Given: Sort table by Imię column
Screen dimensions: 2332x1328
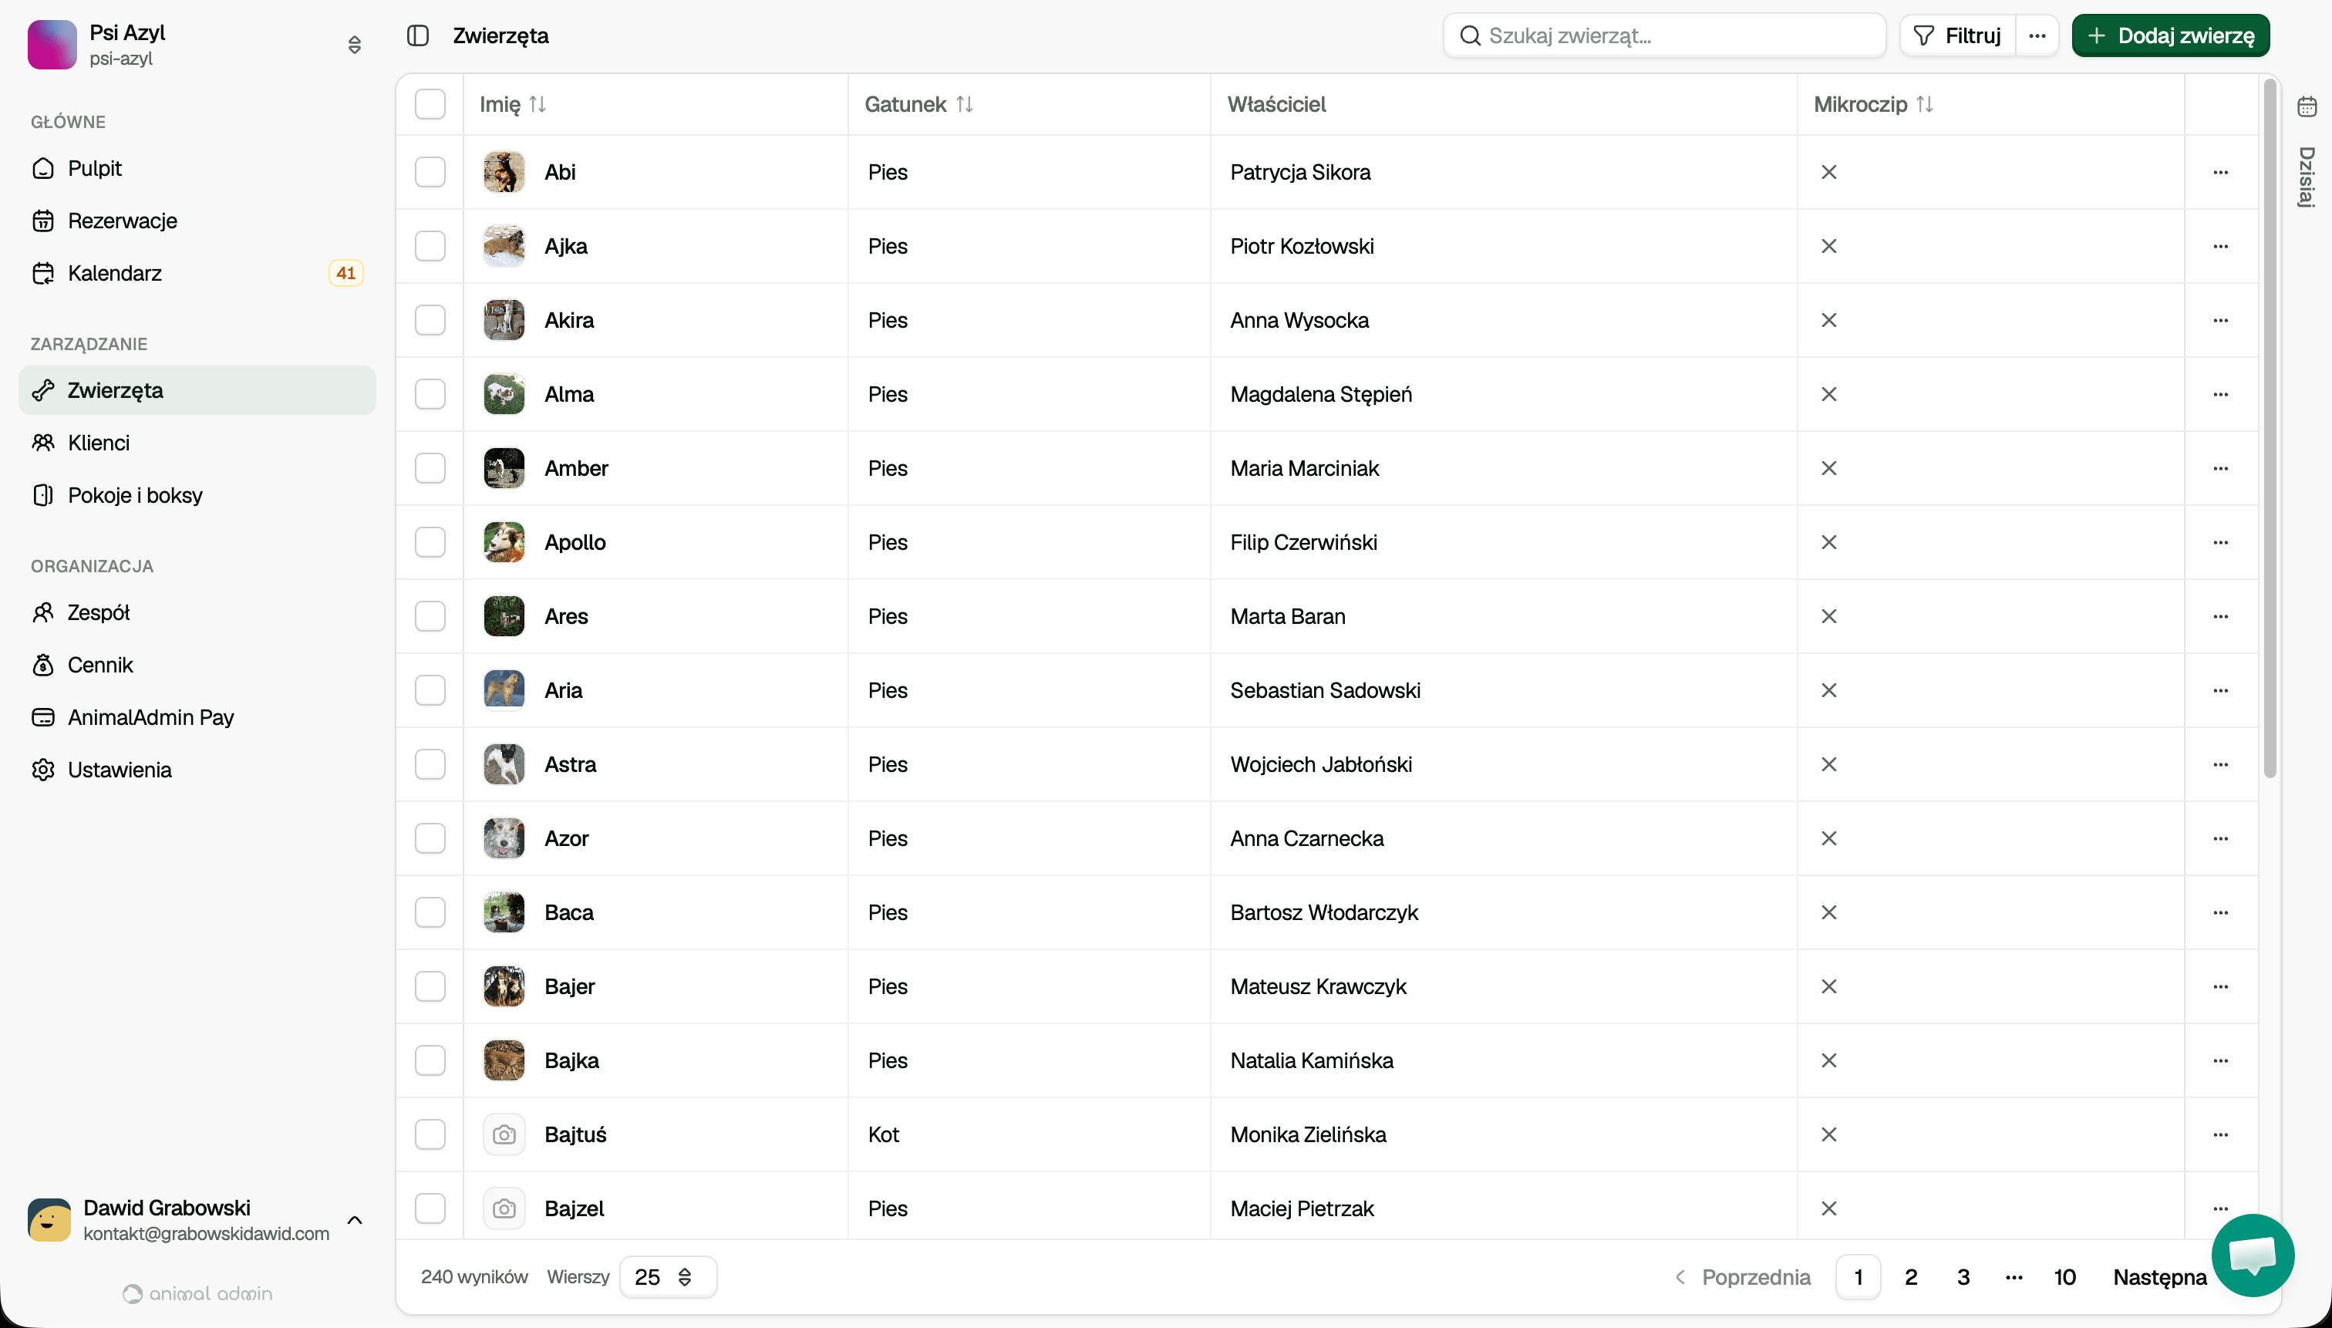Looking at the screenshot, I should (x=538, y=105).
